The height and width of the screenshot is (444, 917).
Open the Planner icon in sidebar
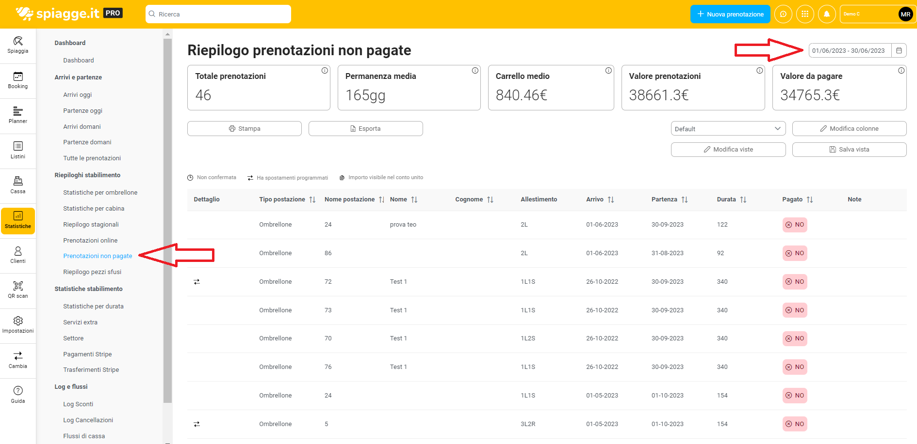tap(18, 115)
